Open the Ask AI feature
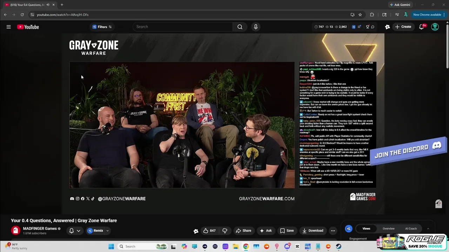The width and height of the screenshot is (449, 252). point(266,231)
